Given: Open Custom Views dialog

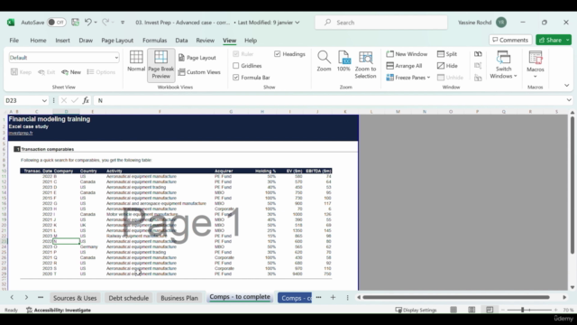Looking at the screenshot, I should coord(199,72).
